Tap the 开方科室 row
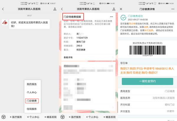The height and width of the screenshot is (121, 177). pyautogui.click(x=147, y=105)
